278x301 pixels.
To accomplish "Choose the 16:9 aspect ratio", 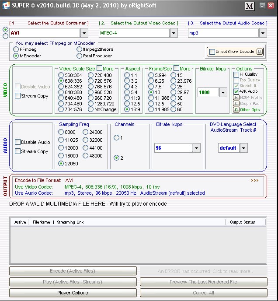I will [127, 109].
